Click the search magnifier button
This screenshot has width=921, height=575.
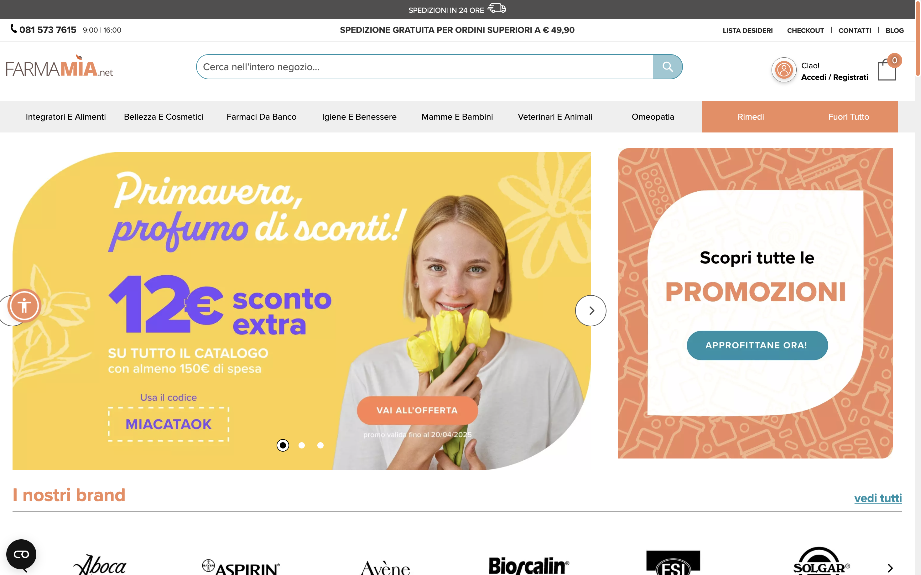[667, 67]
